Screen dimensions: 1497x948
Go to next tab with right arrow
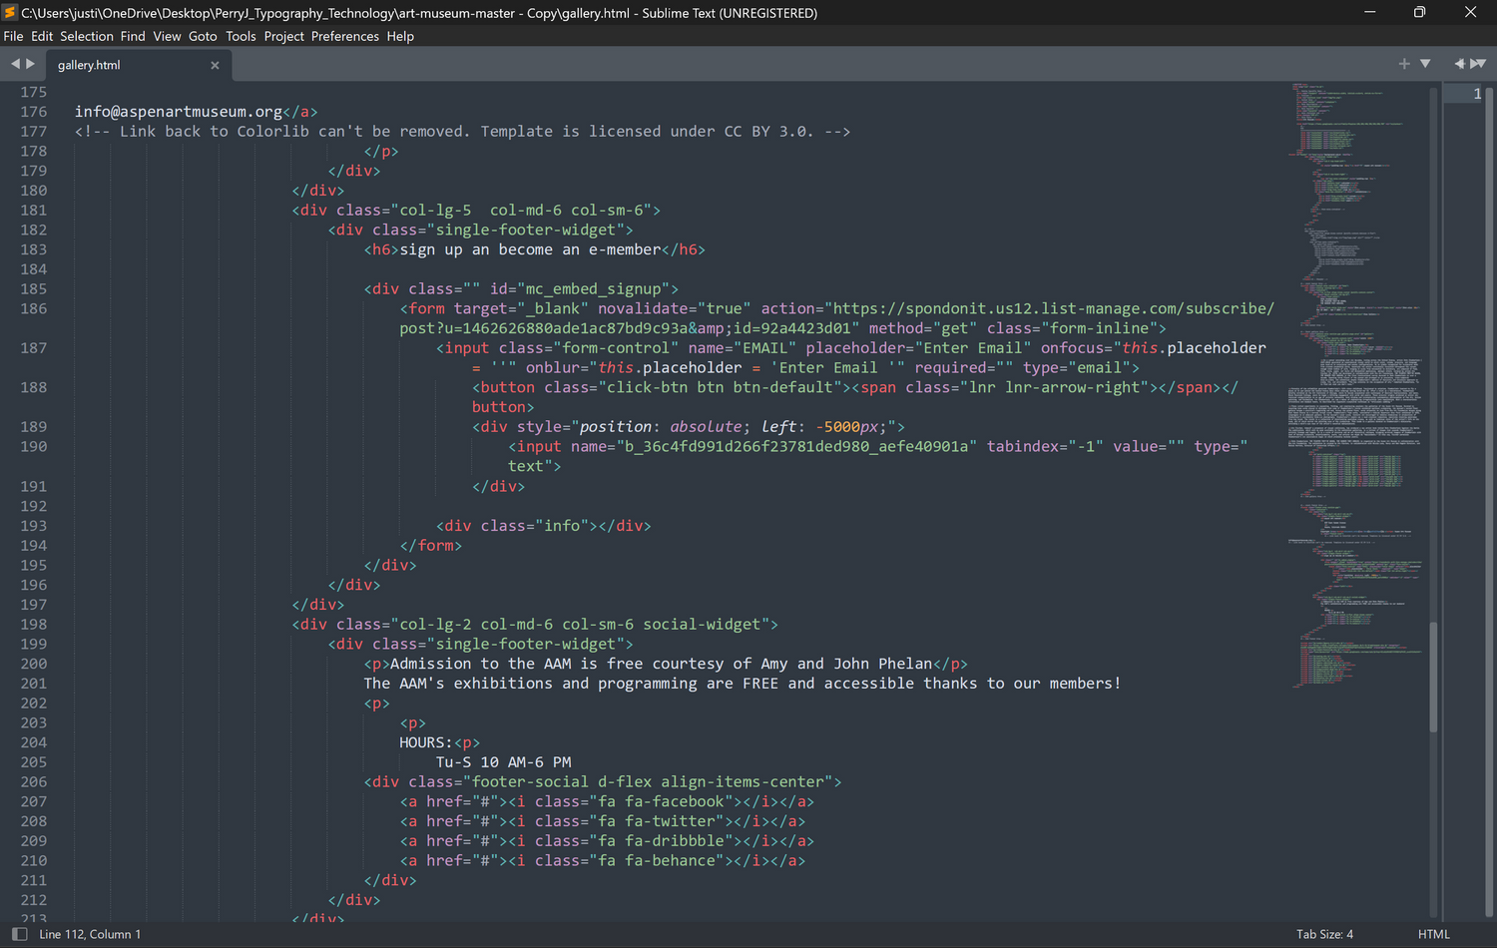click(31, 64)
